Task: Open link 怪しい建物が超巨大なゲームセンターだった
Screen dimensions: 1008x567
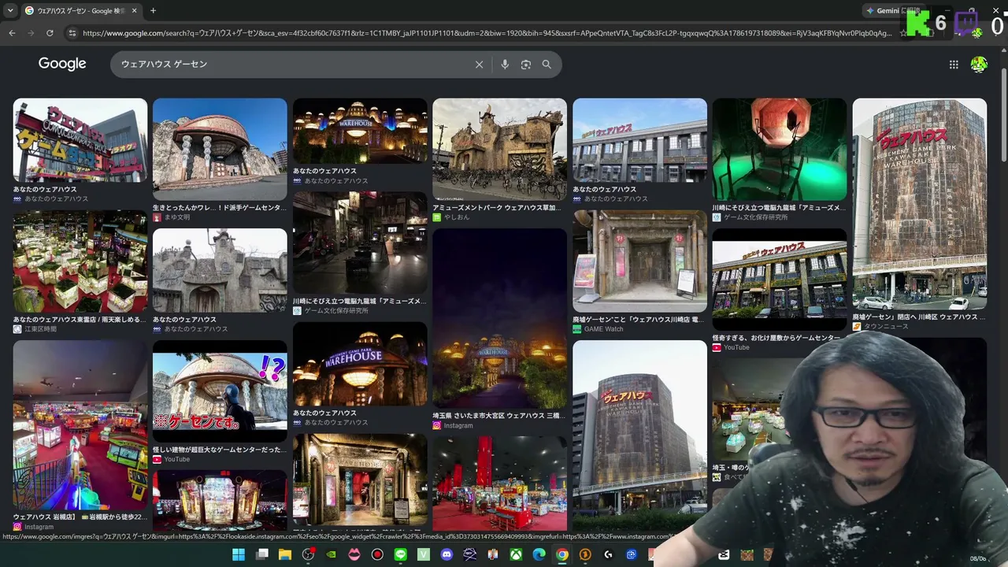Action: [x=220, y=450]
